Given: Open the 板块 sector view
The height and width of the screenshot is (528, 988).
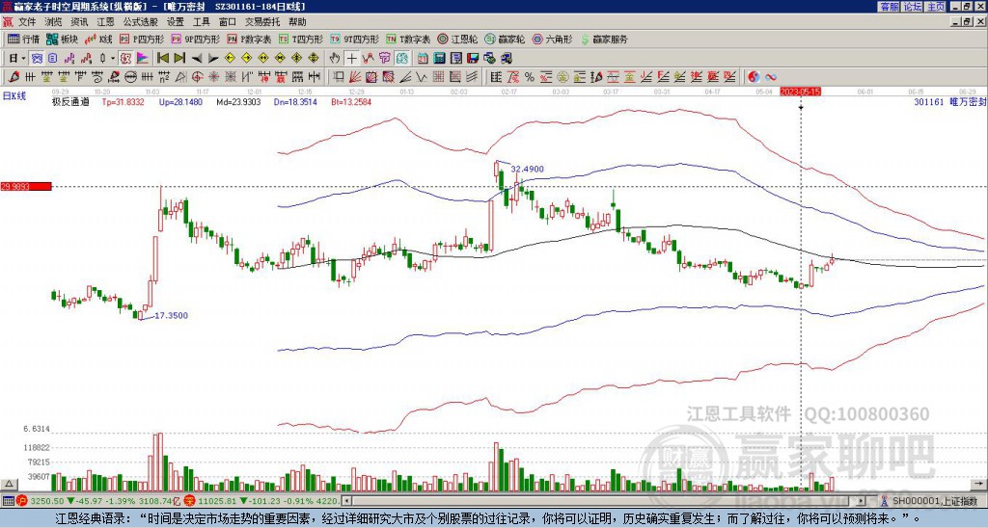Looking at the screenshot, I should [62, 39].
